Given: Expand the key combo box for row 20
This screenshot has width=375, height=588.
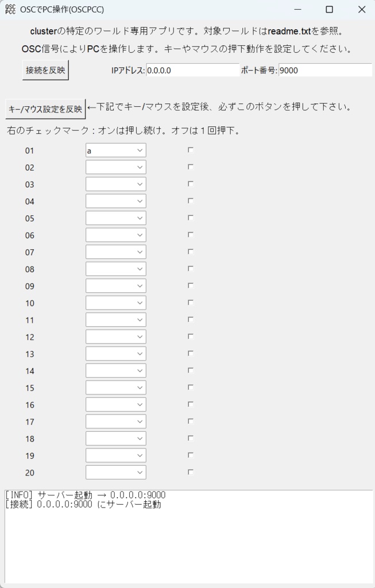Looking at the screenshot, I should 140,473.
